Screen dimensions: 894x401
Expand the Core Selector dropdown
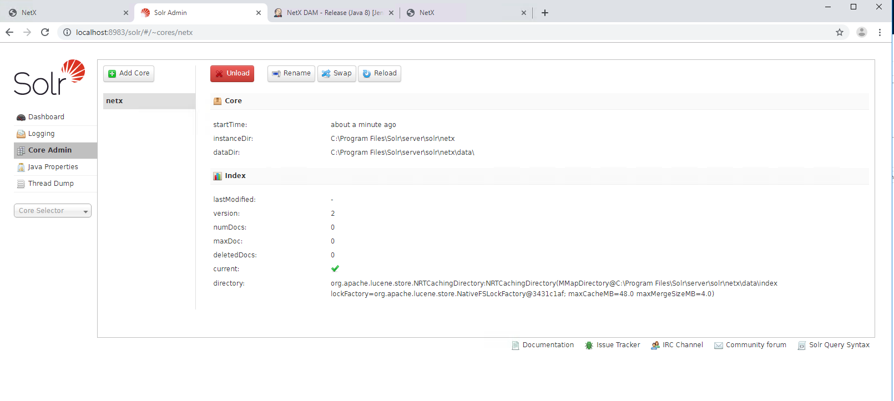click(x=53, y=211)
